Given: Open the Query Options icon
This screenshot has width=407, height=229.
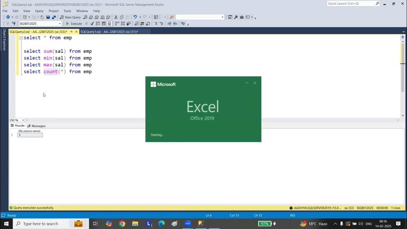Looking at the screenshot, I should point(103,24).
